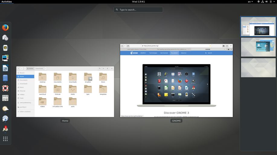This screenshot has width=277, height=155.
Task: Click the Activities button in top bar
Action: 7,2
